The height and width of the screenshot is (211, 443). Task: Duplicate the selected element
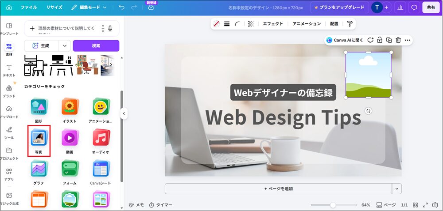[389, 40]
